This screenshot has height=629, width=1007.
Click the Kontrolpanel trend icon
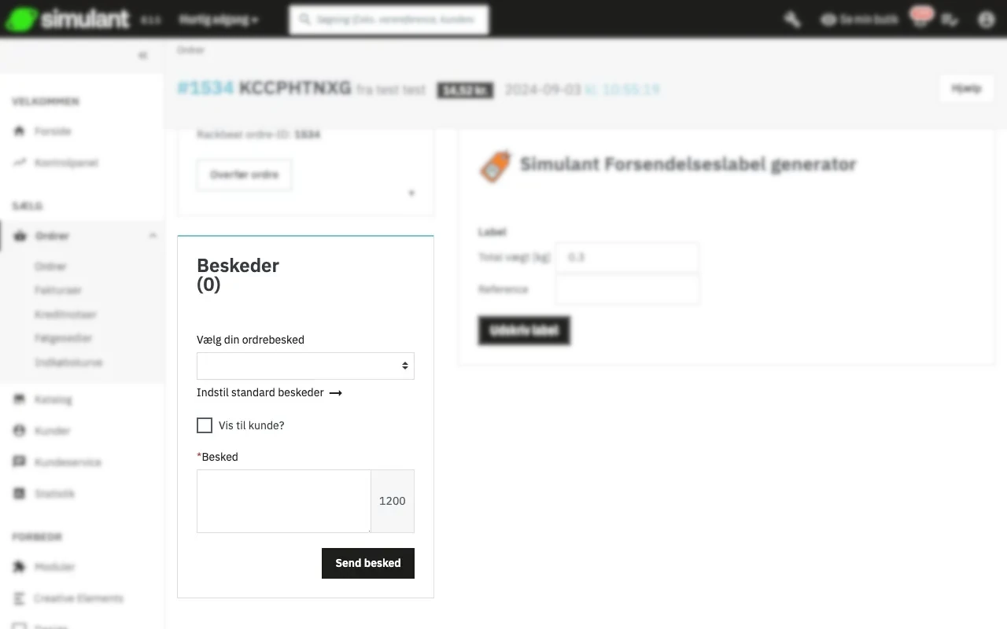tap(20, 163)
